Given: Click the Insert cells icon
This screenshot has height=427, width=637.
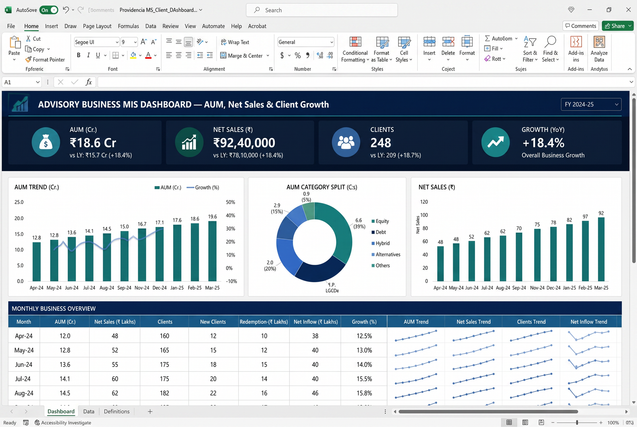Looking at the screenshot, I should [x=429, y=41].
